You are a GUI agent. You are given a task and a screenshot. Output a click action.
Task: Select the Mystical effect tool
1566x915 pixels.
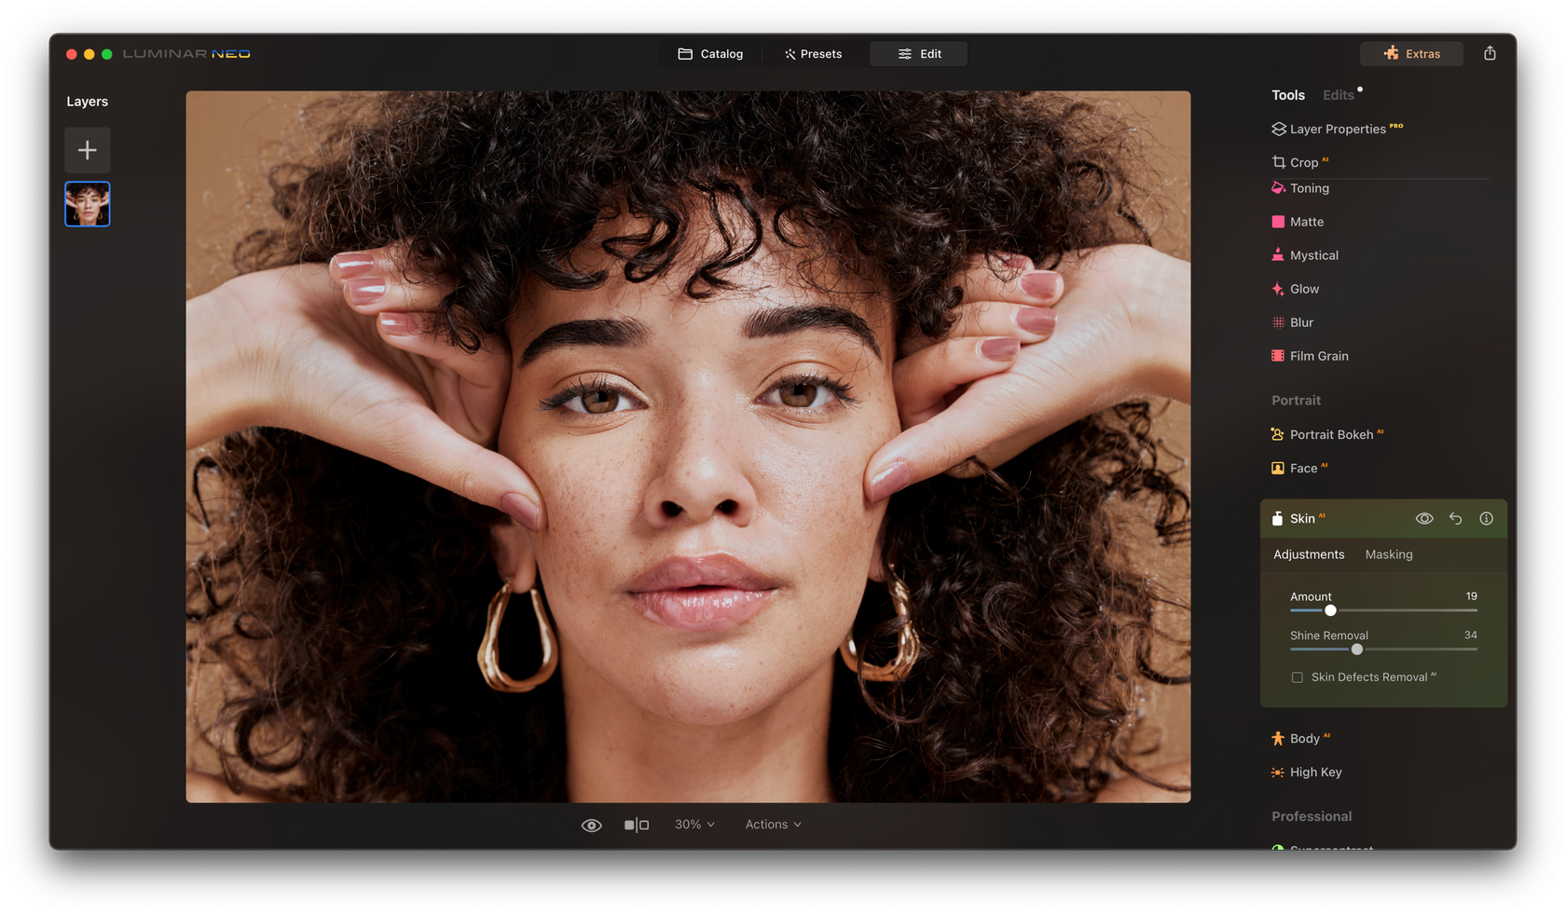pos(1314,254)
